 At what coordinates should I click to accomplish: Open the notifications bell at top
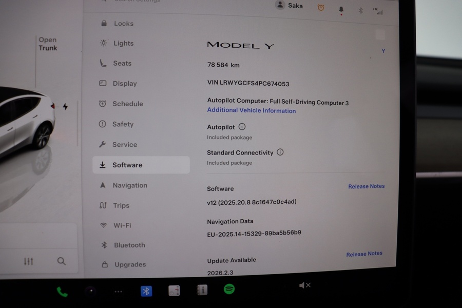[341, 9]
